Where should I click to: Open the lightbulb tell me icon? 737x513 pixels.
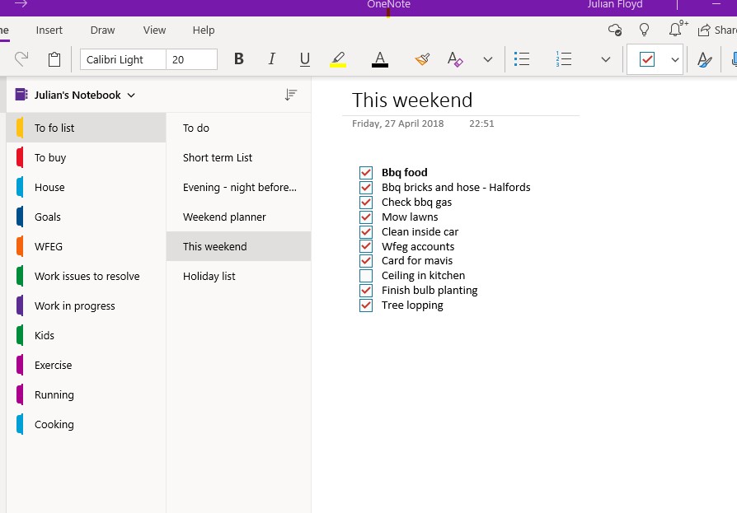(x=644, y=30)
